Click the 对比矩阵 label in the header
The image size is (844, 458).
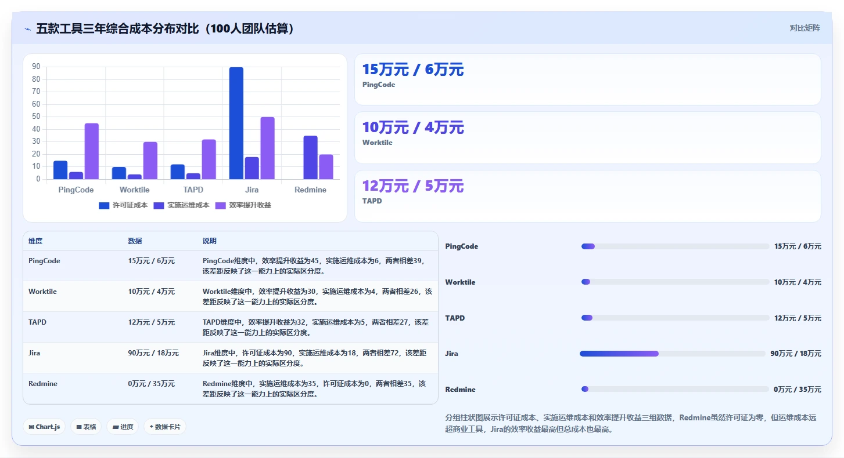tap(805, 28)
